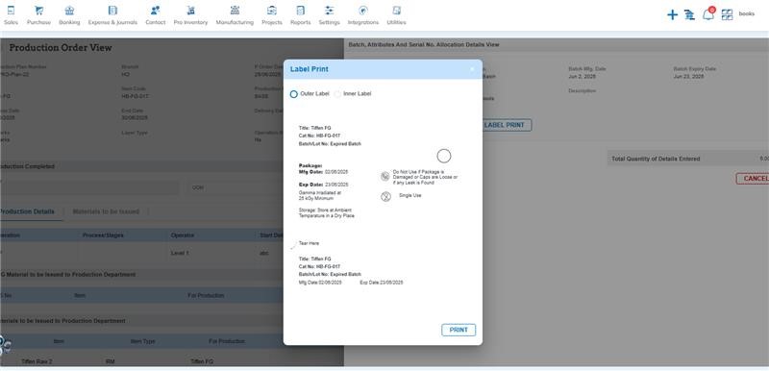Image resolution: width=769 pixels, height=371 pixels.
Task: Open the Purchase cart icon
Action: (38, 11)
